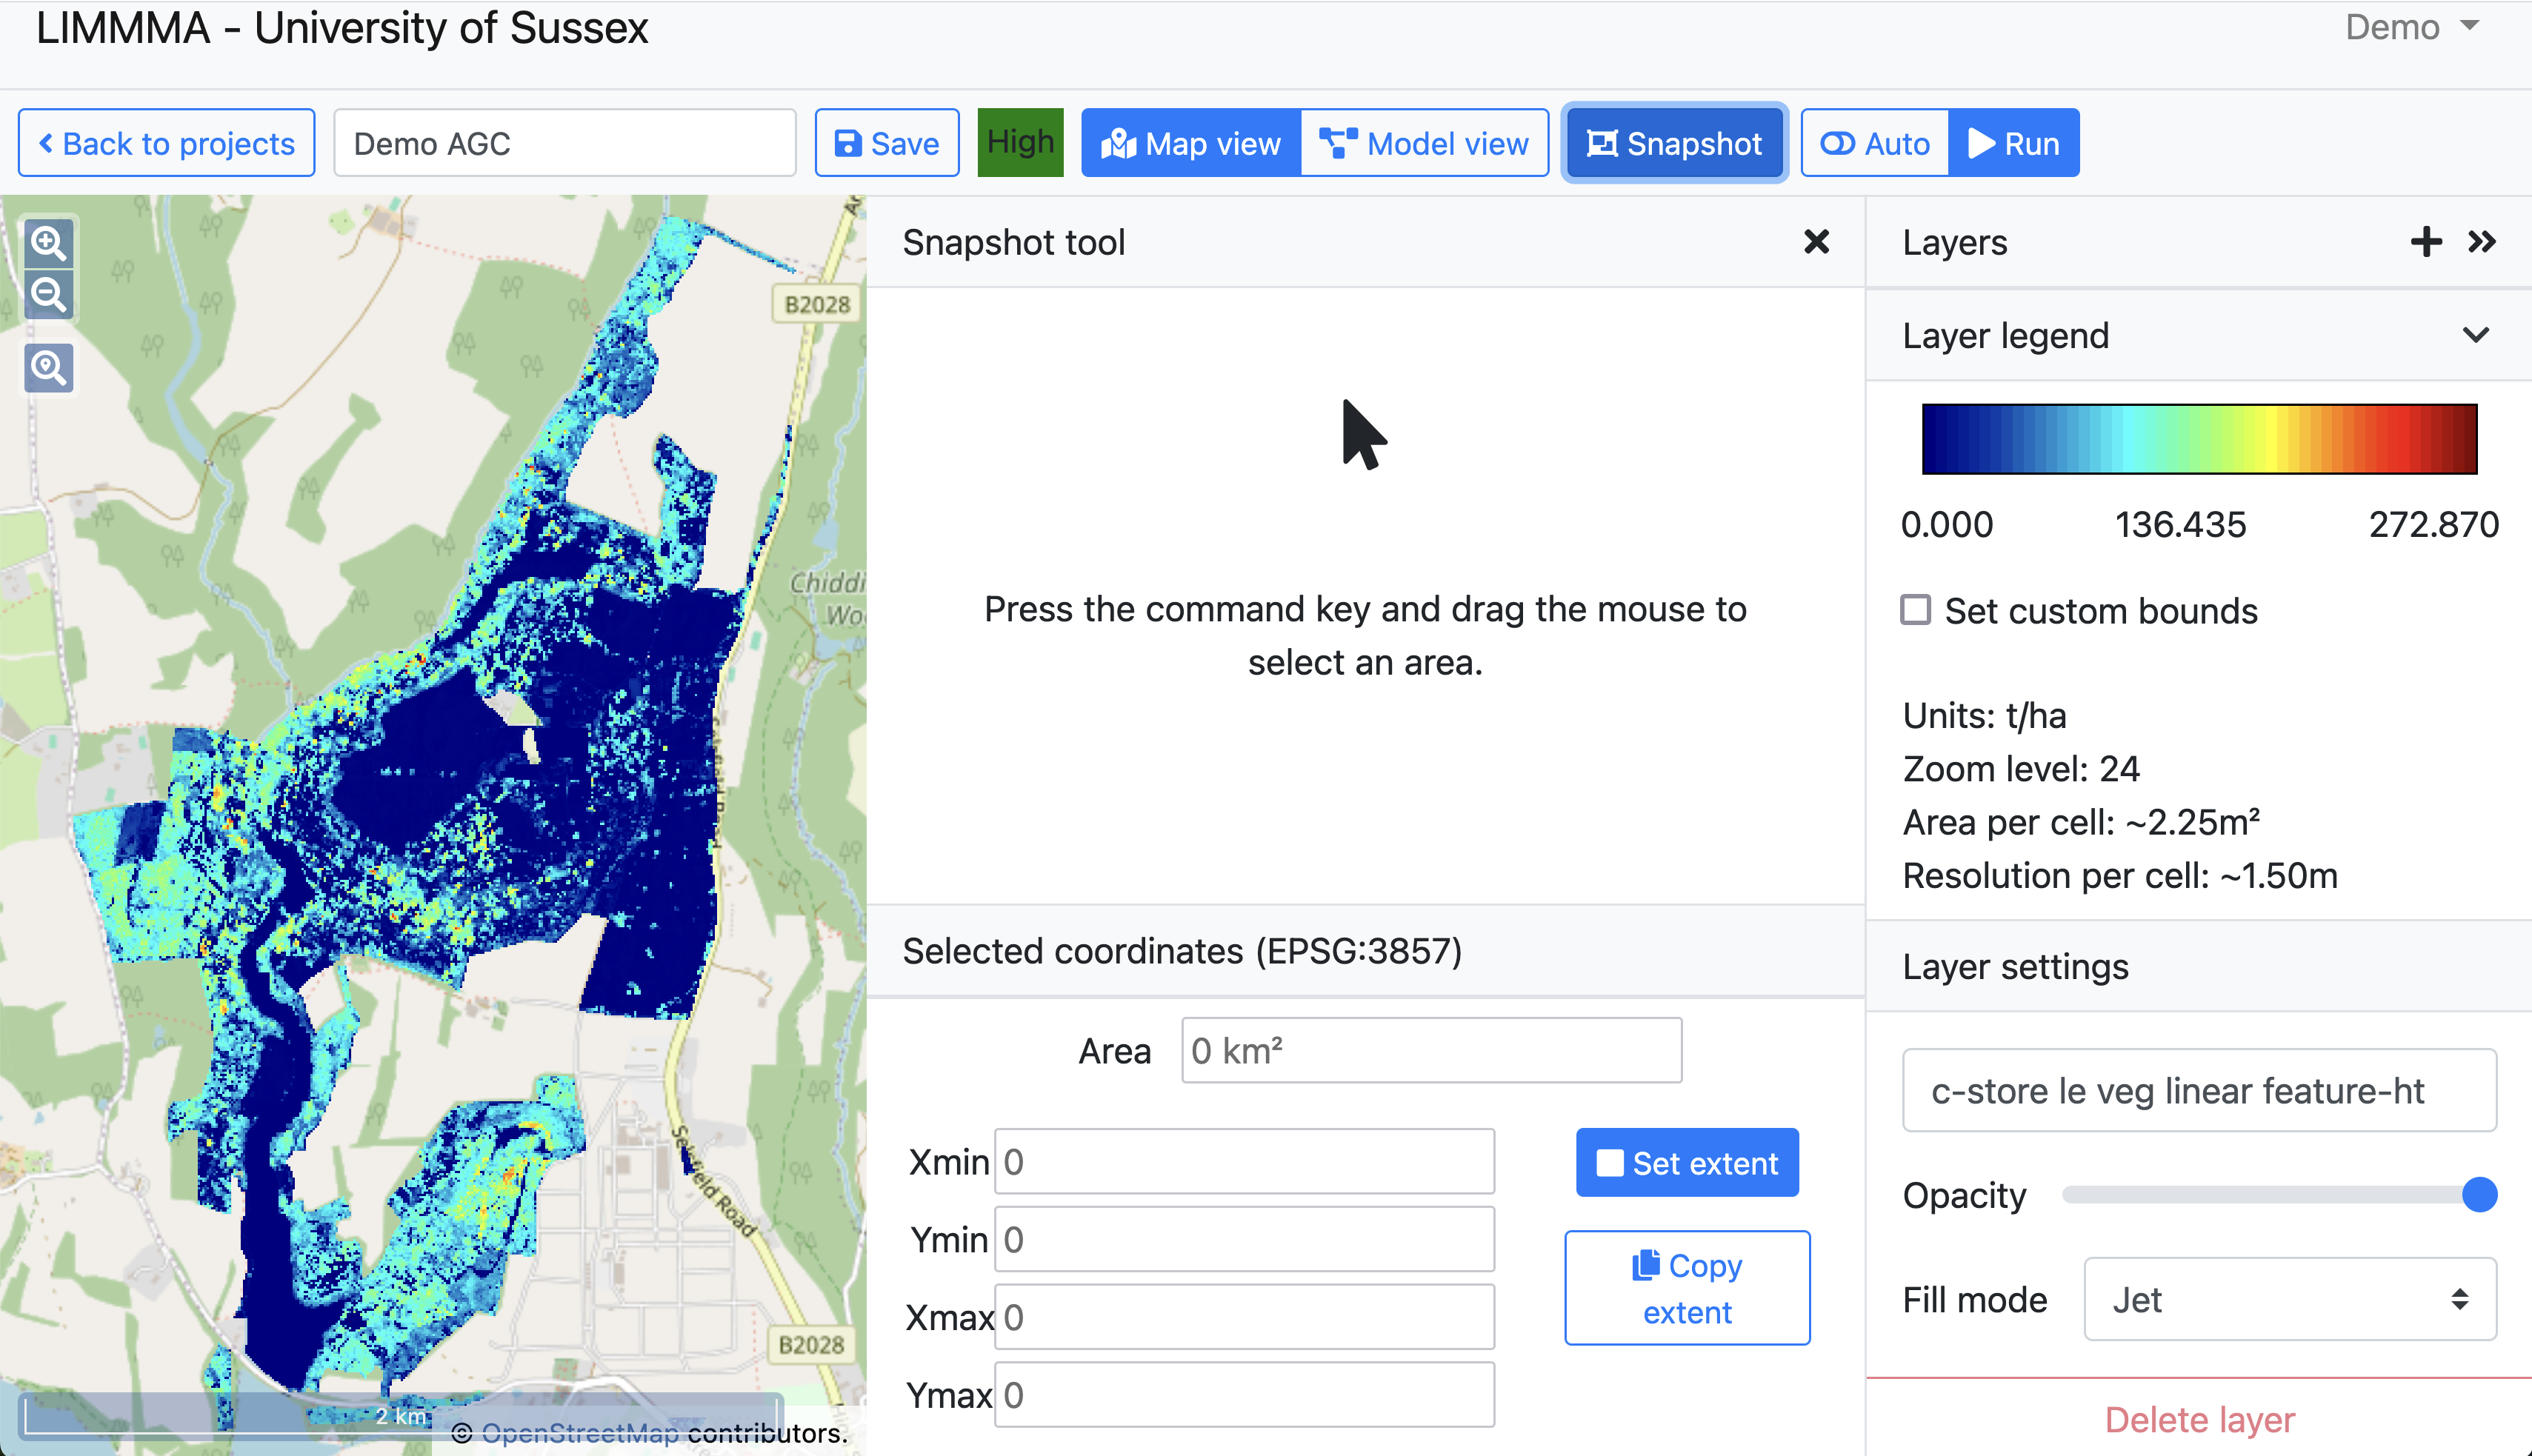Toggle the Auto run switch
This screenshot has height=1456, width=2532.
coord(1874,143)
